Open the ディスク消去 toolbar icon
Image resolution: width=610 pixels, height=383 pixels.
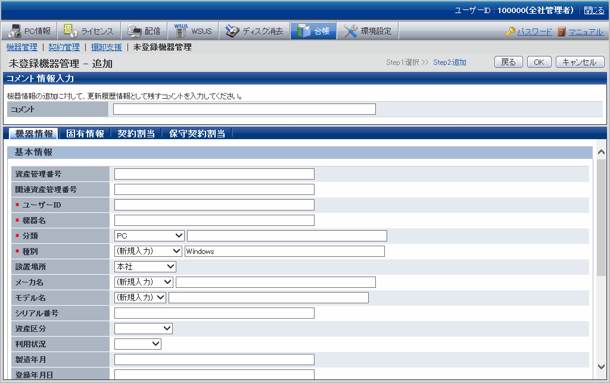tap(232, 31)
